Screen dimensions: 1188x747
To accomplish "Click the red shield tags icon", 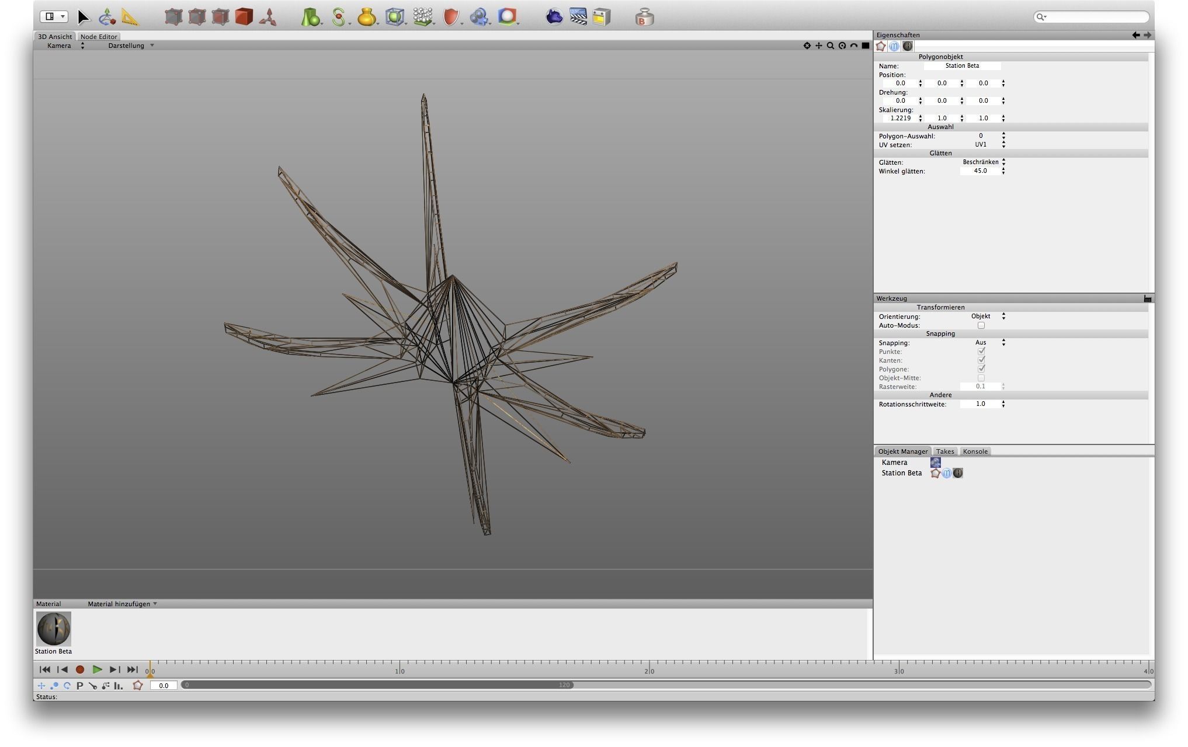I will pyautogui.click(x=450, y=17).
